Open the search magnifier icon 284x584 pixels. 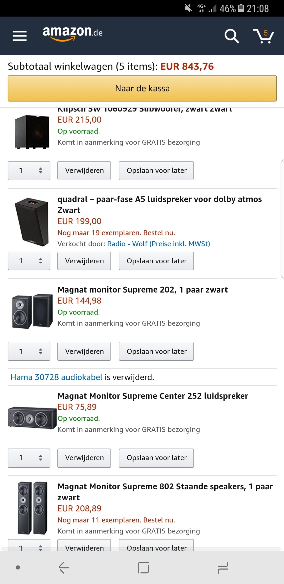coord(231,36)
